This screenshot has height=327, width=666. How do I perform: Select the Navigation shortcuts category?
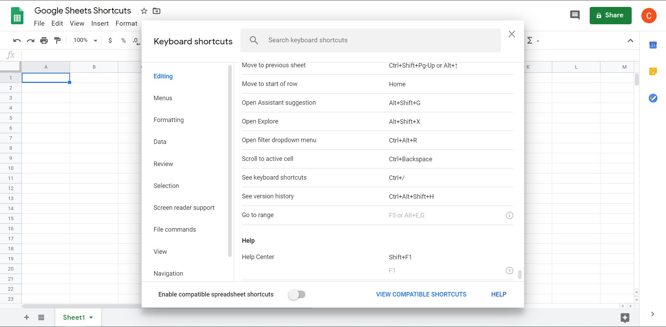[168, 274]
